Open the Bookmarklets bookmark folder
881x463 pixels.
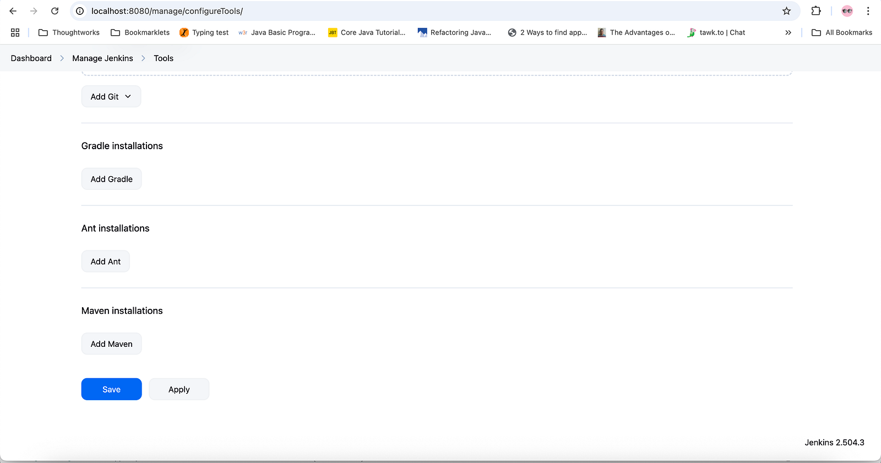[x=140, y=32]
